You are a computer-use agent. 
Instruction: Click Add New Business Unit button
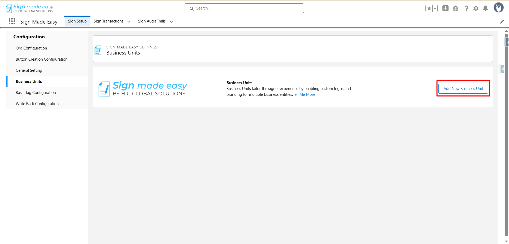tap(463, 89)
